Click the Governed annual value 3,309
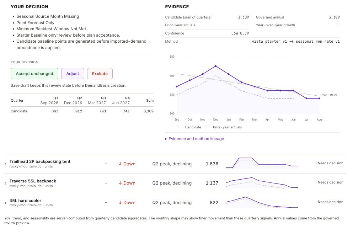The width and height of the screenshot is (353, 234). (334, 17)
